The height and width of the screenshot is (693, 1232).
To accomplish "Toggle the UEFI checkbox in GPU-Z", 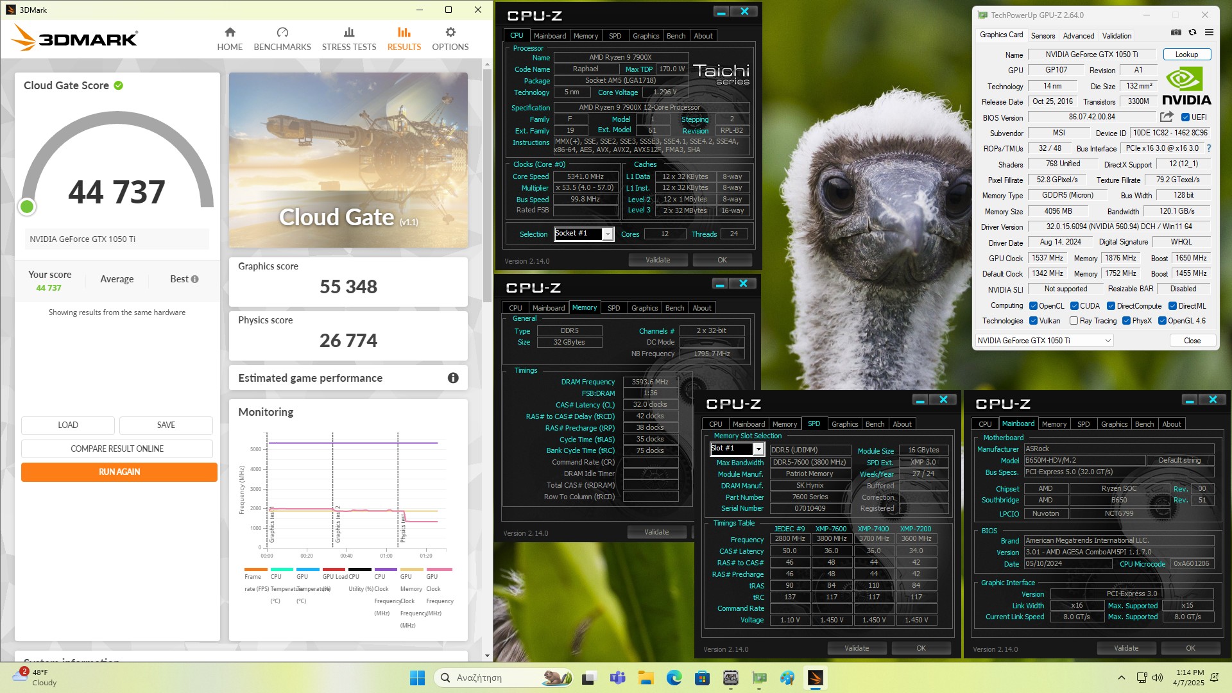I will pyautogui.click(x=1185, y=117).
